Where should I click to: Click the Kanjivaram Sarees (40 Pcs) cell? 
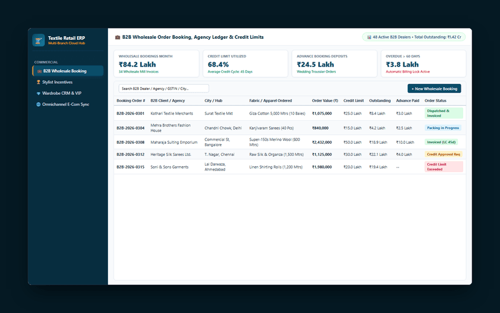pyautogui.click(x=271, y=128)
